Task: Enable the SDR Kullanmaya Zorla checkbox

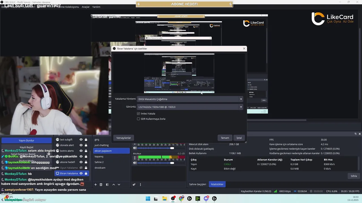Action: tap(138, 119)
